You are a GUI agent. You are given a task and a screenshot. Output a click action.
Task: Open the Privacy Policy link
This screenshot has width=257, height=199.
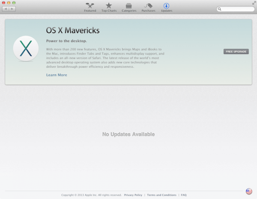coord(133,195)
